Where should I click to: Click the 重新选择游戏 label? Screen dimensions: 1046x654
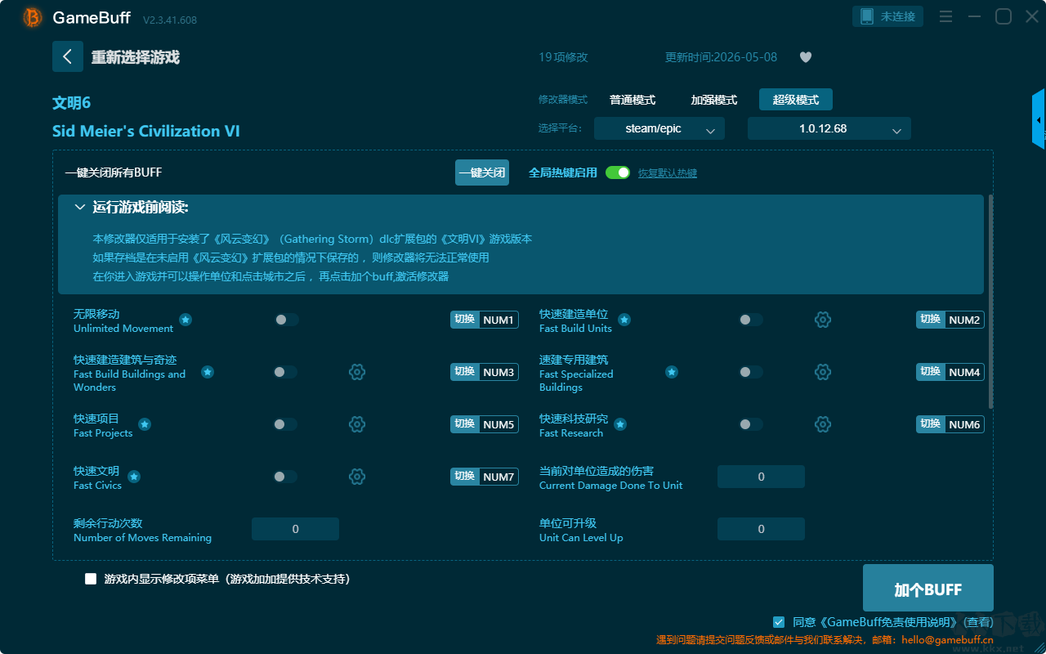click(x=136, y=57)
